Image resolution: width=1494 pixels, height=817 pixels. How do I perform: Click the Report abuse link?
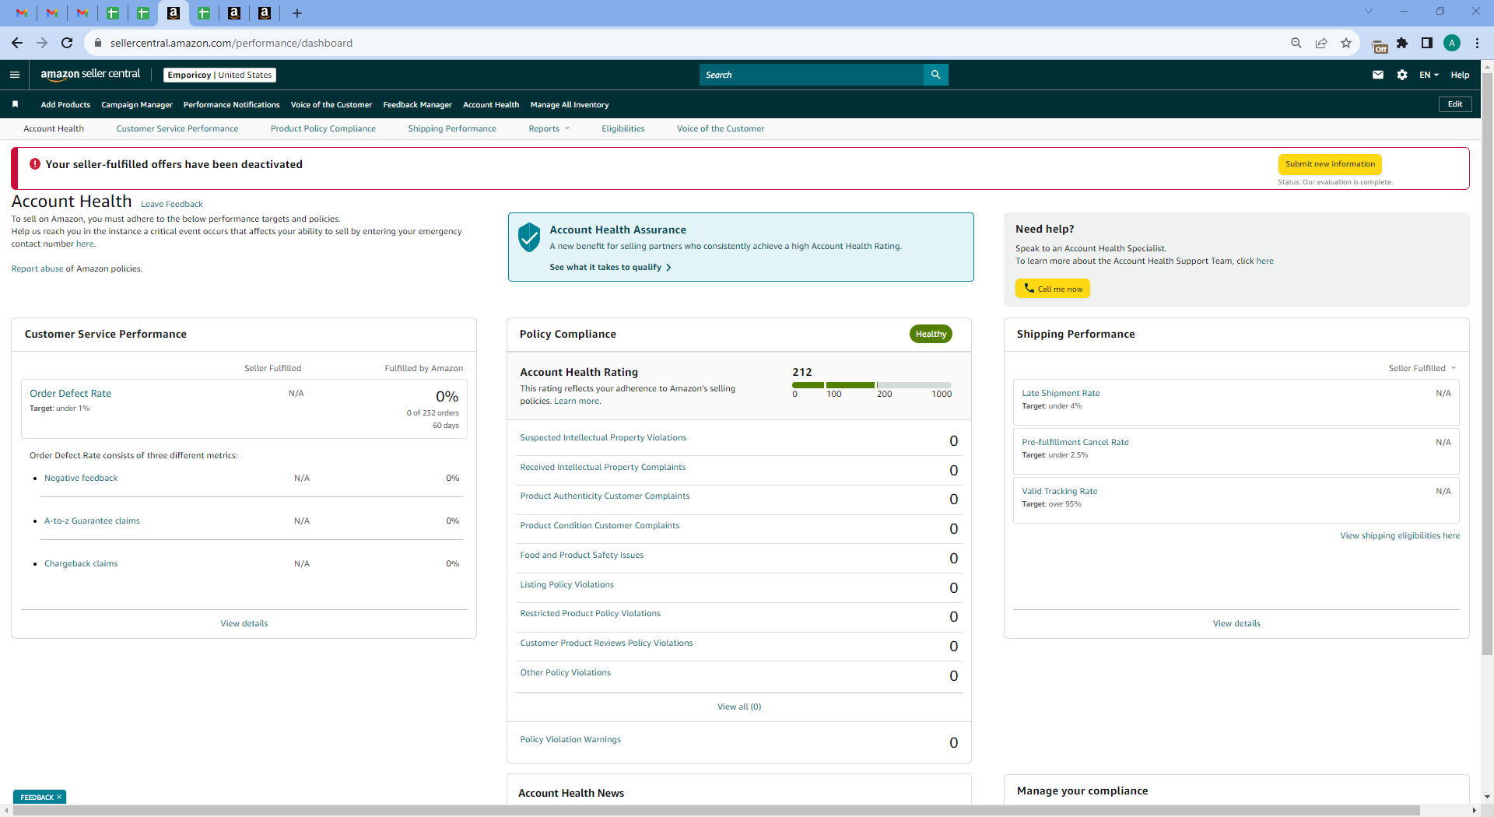(x=37, y=268)
